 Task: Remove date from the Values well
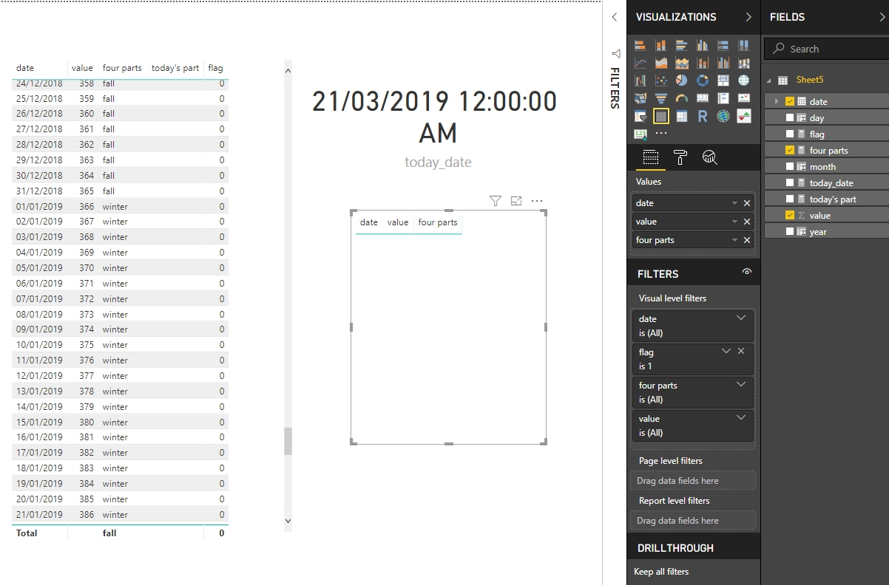point(747,203)
